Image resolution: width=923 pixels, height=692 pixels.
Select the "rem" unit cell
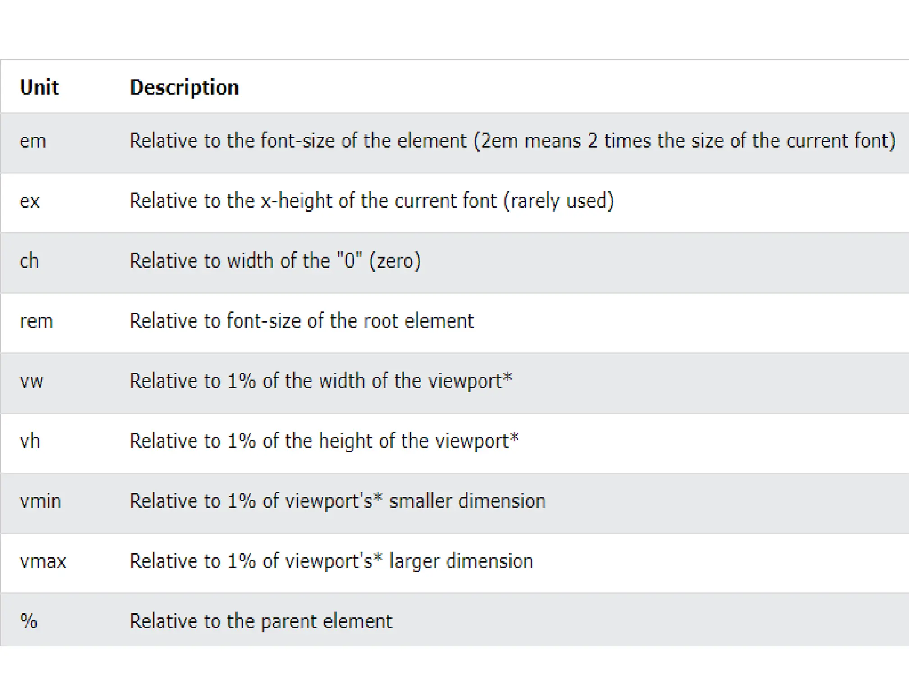[x=36, y=321]
